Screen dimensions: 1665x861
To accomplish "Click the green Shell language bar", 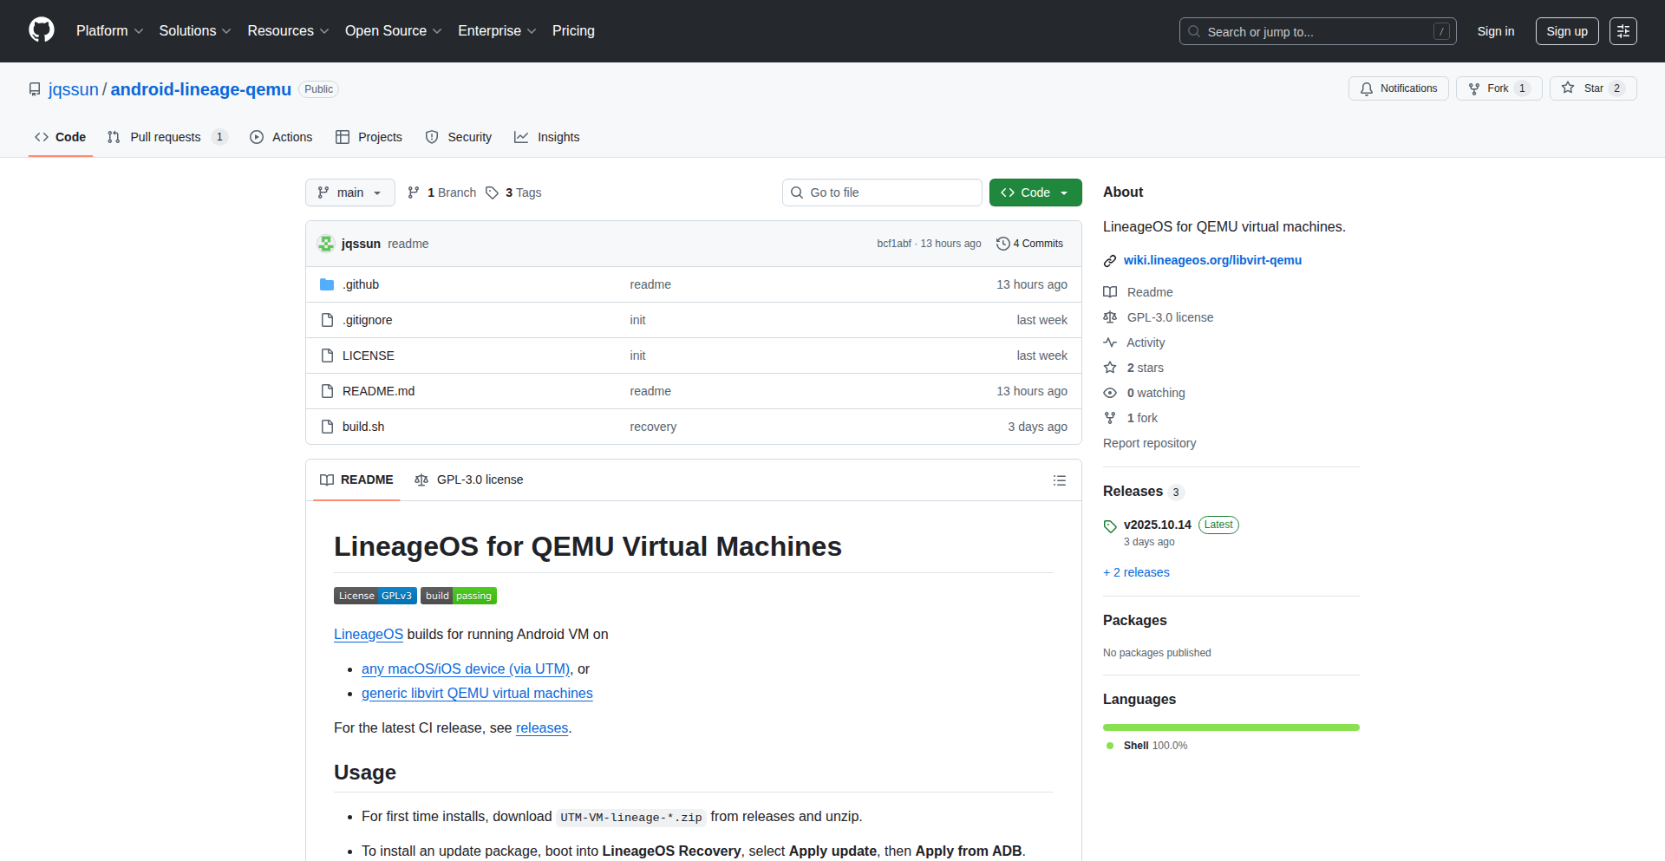I will pos(1231,727).
